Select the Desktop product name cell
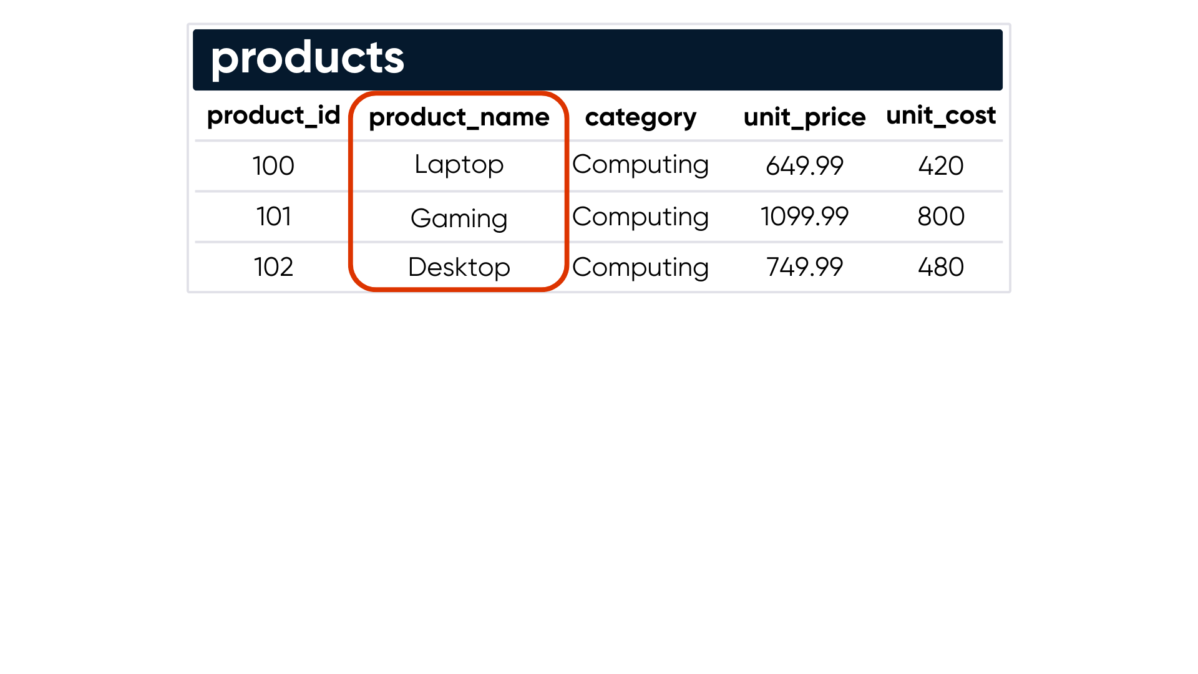The width and height of the screenshot is (1198, 674). (459, 267)
